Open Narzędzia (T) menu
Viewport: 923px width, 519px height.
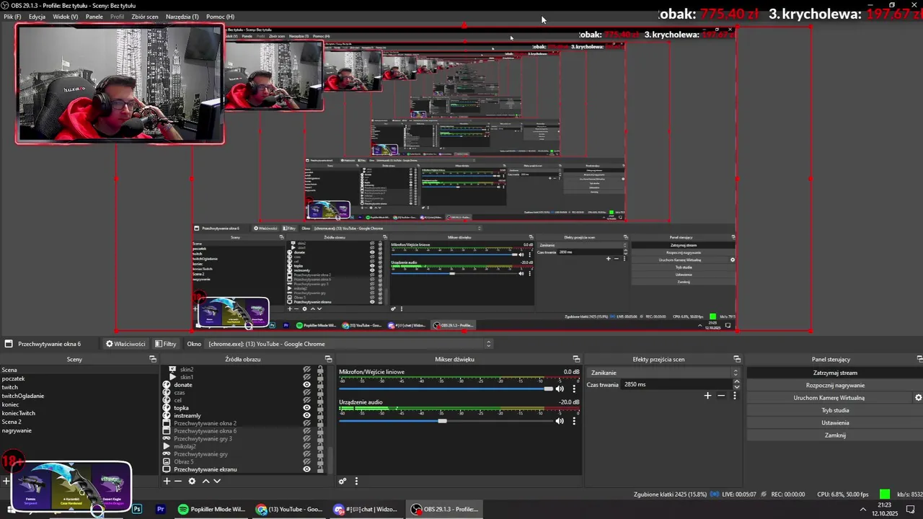point(182,17)
